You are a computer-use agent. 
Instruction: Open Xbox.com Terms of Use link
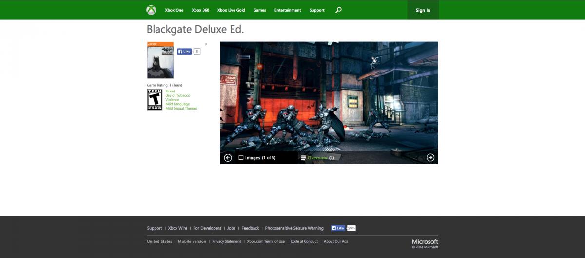266,241
